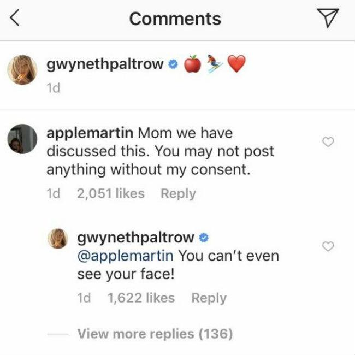Tap the verified badge in gwynethpaltrow's reply
Viewport: 355px width, 355px height.
[203, 238]
